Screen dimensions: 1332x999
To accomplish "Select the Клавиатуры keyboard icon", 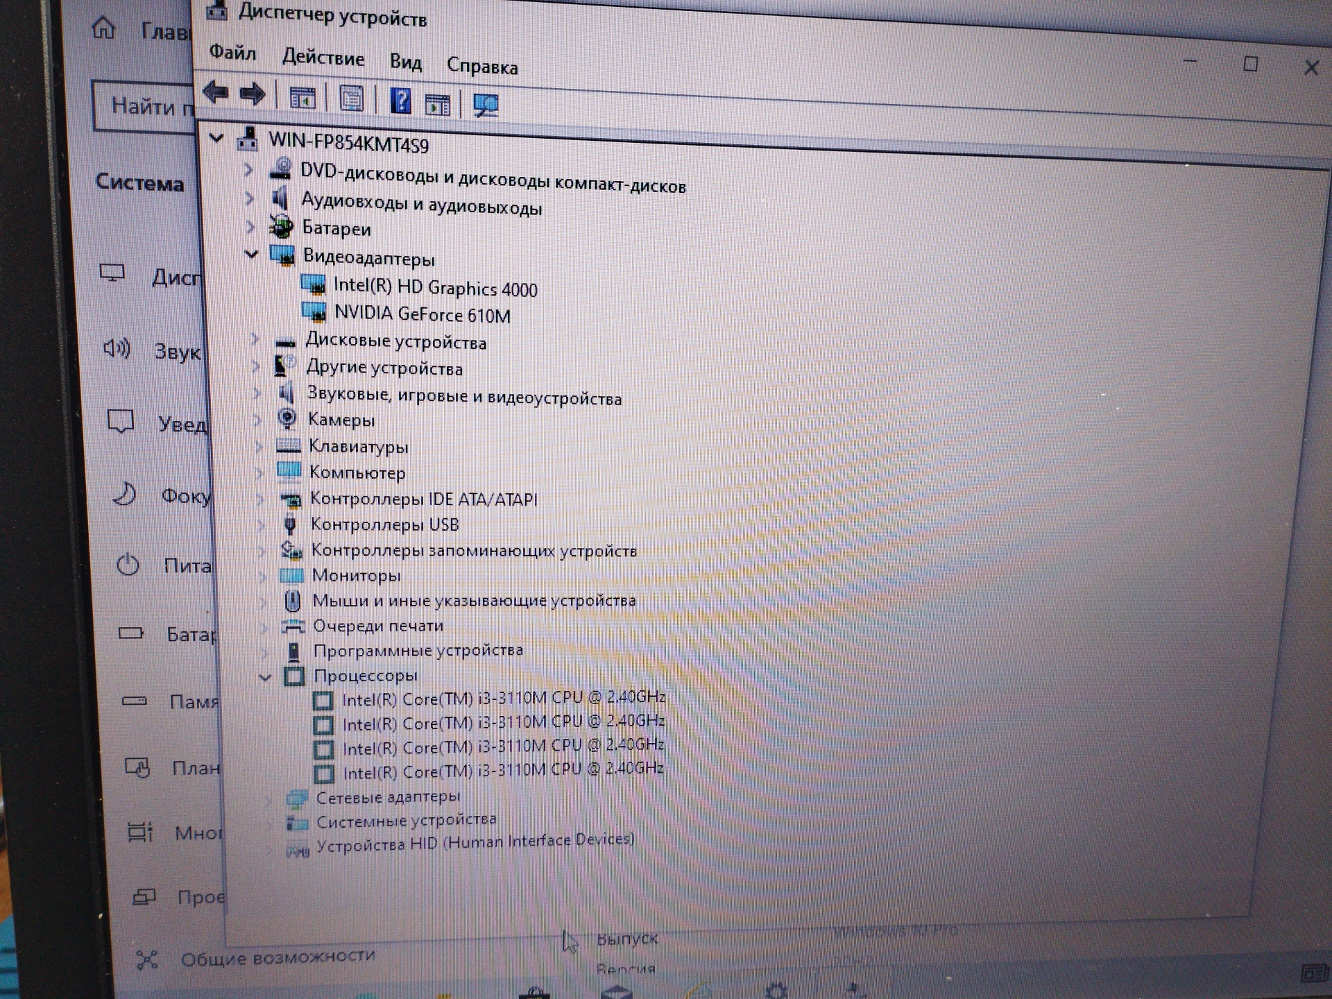I will pos(288,445).
